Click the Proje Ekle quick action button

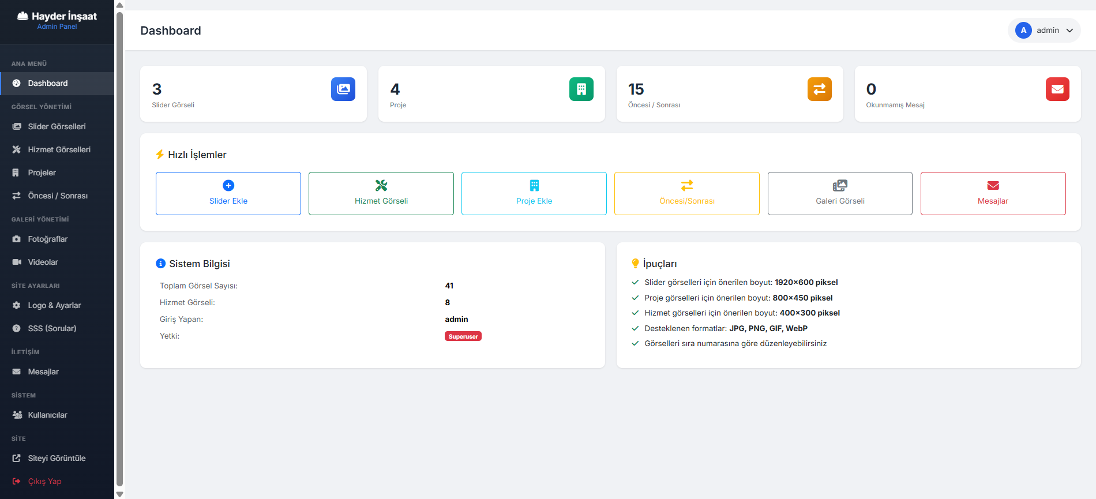coord(534,193)
